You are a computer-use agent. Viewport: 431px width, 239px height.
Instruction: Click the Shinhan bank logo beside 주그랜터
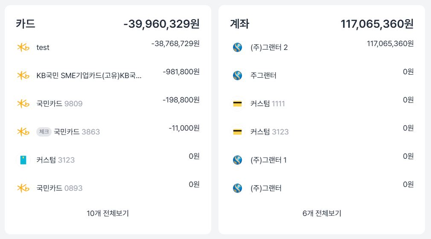(x=238, y=76)
